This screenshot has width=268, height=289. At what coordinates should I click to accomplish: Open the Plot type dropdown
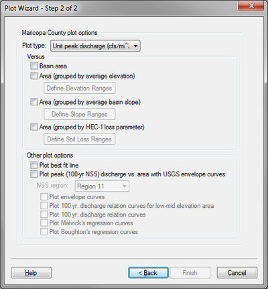coord(95,46)
